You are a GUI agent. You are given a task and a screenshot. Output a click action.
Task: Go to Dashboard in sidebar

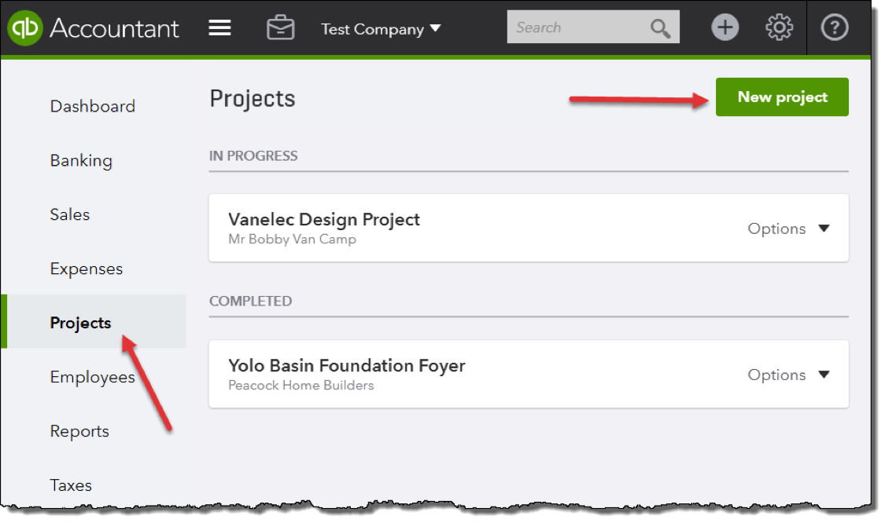(x=92, y=106)
